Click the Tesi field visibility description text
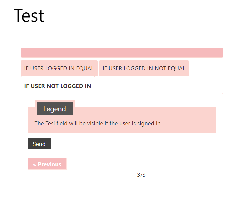This screenshot has width=236, height=197. 98,123
